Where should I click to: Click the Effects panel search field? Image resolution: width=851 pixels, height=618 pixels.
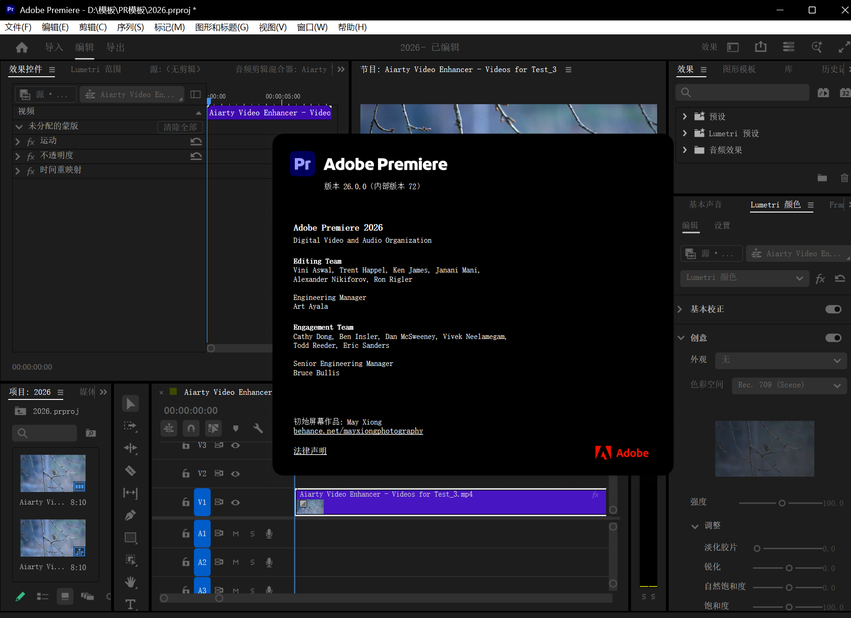tap(743, 93)
